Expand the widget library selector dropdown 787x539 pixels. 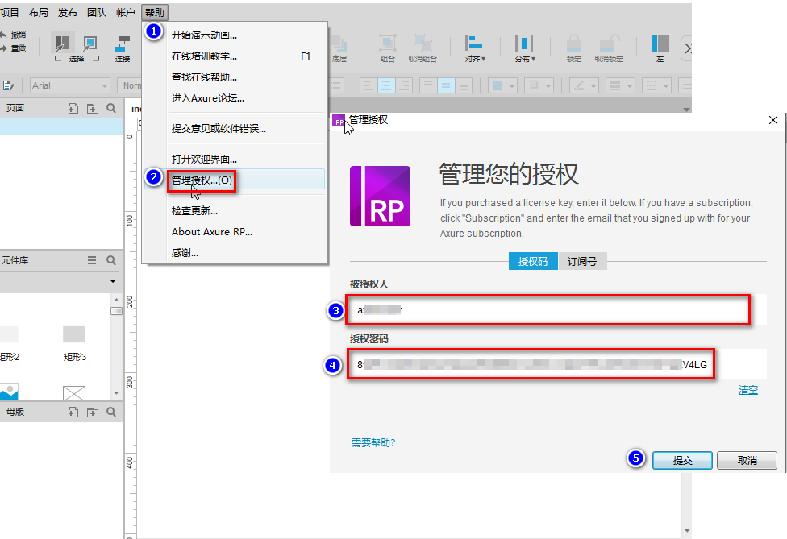[112, 280]
